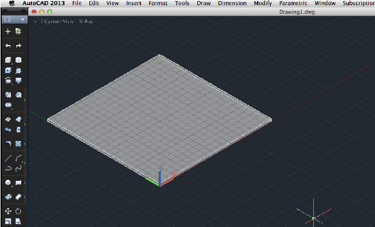Expand the draw tools flyout arrow
The image size is (375, 227).
click(25, 164)
